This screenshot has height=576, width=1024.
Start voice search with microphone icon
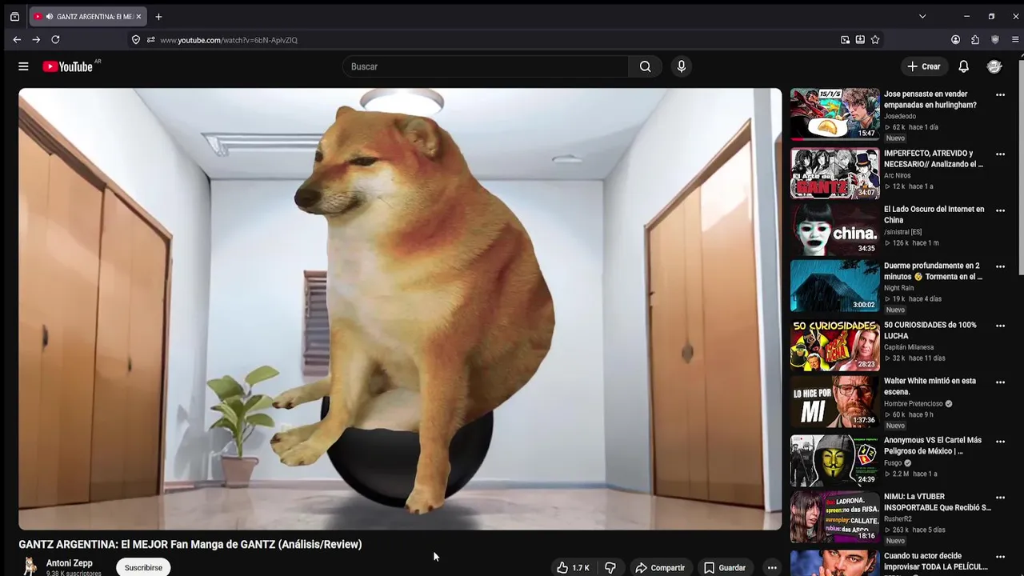click(x=682, y=66)
